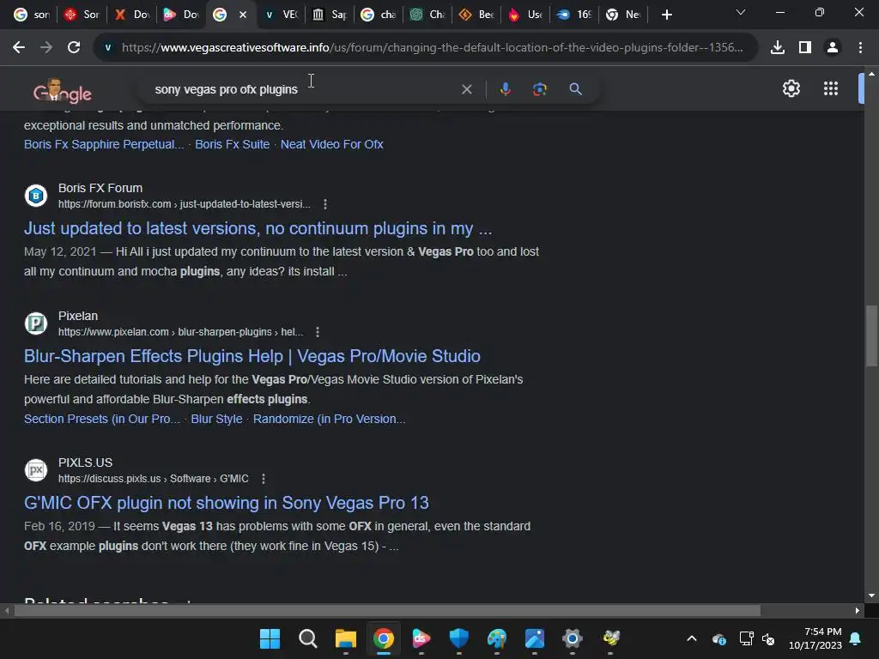
Task: Switch to the 'Sor' tab
Action: click(81, 15)
